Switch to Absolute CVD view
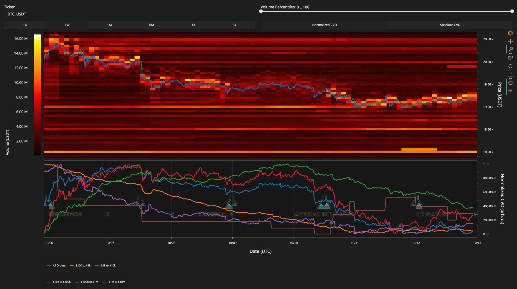 (x=450, y=25)
